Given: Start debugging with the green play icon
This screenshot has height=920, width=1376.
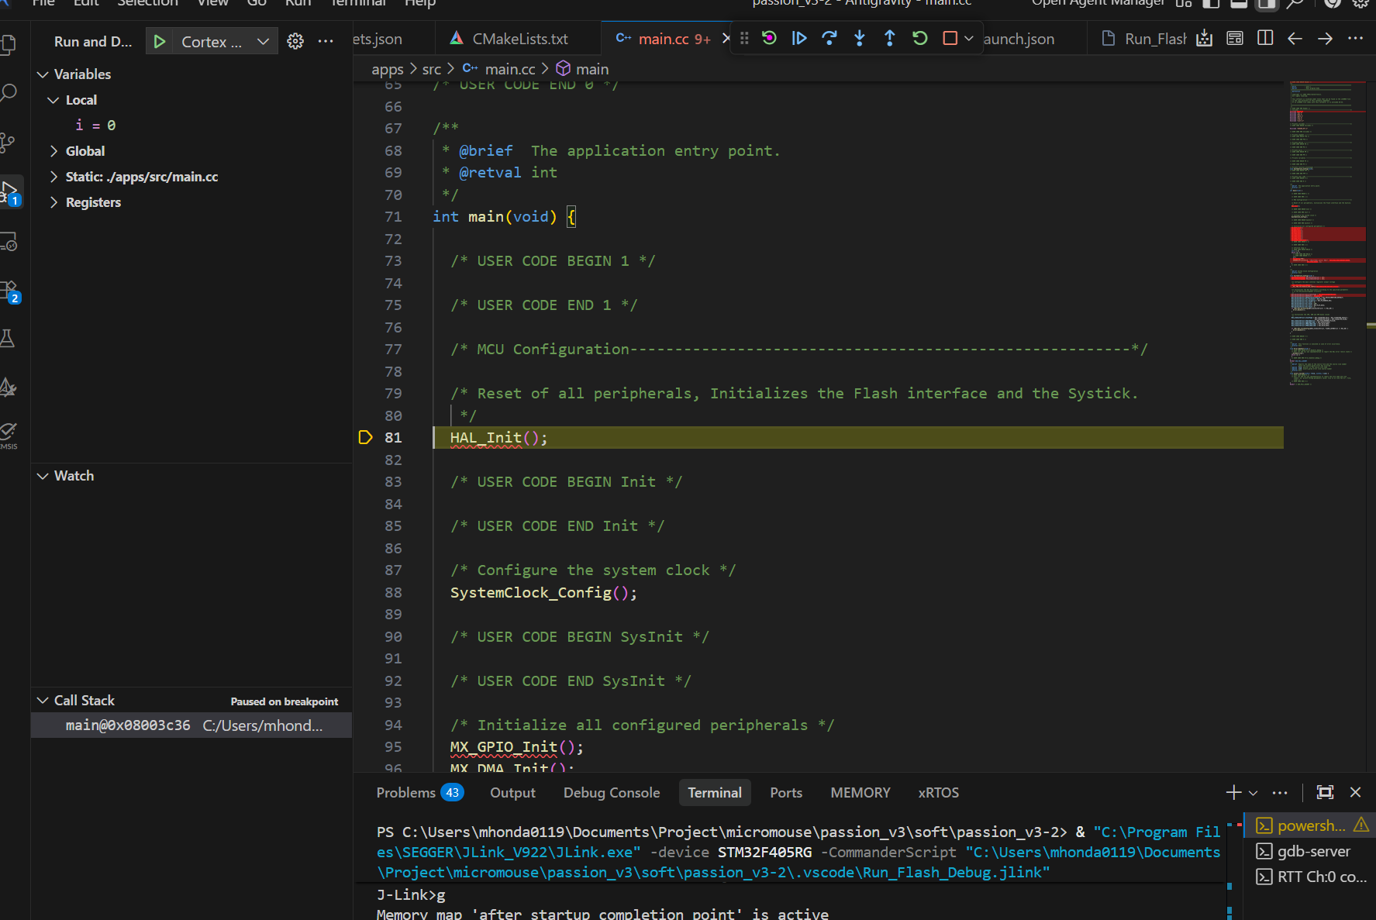Looking at the screenshot, I should [160, 41].
